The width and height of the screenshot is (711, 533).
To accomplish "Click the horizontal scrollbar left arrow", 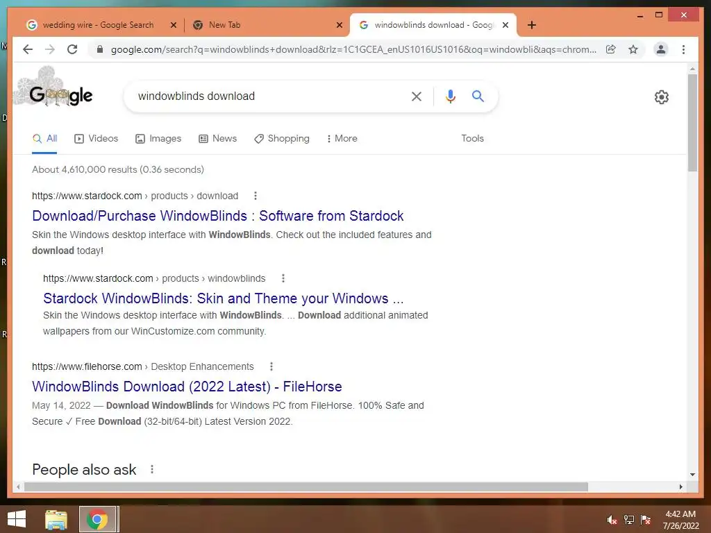I will 18,487.
